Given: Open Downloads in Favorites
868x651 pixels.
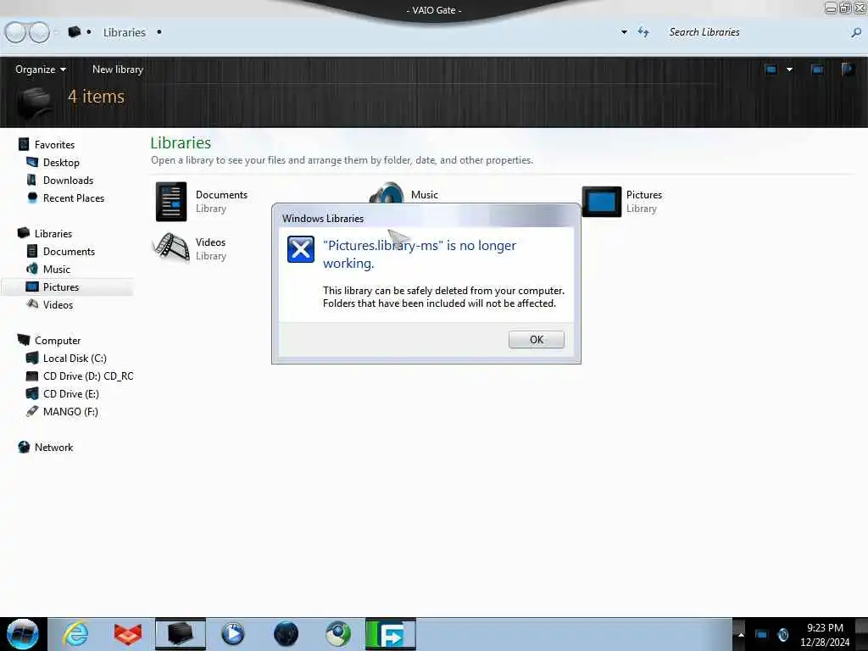Looking at the screenshot, I should click(x=68, y=181).
